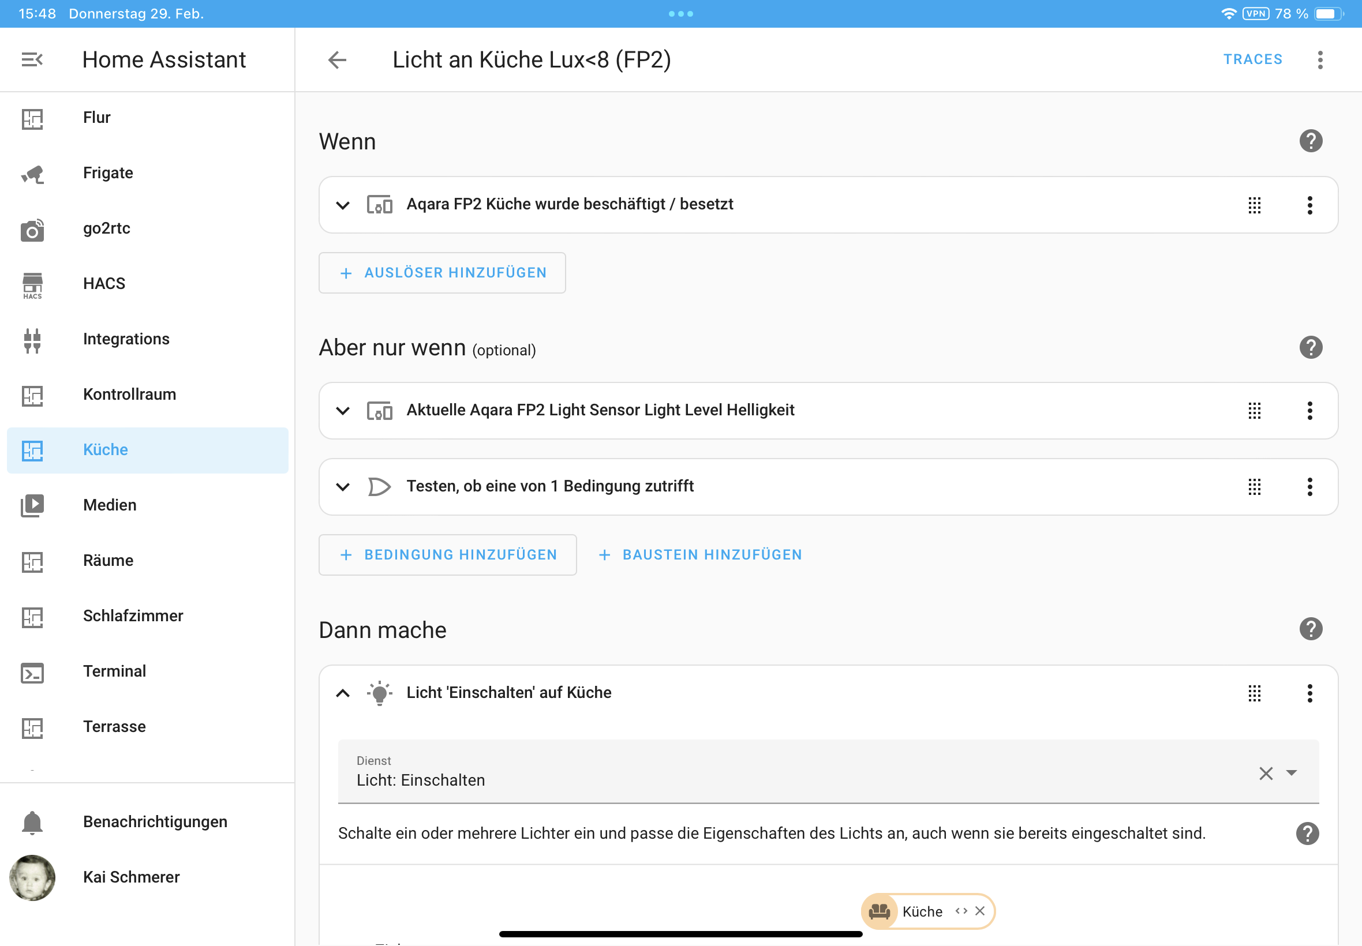Click AUSLÖSER HINZUFÜGEN button
The height and width of the screenshot is (946, 1362).
point(441,273)
